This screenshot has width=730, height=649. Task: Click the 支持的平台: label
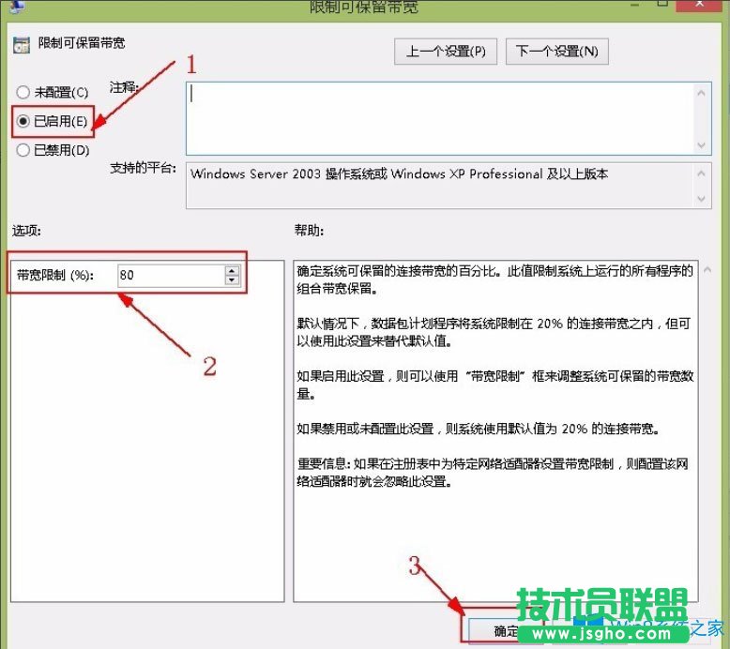(143, 168)
